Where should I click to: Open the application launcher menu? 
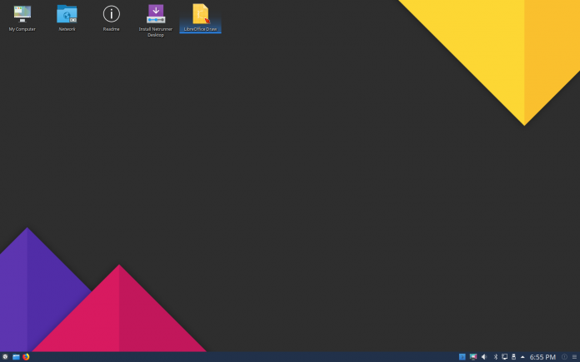click(5, 357)
